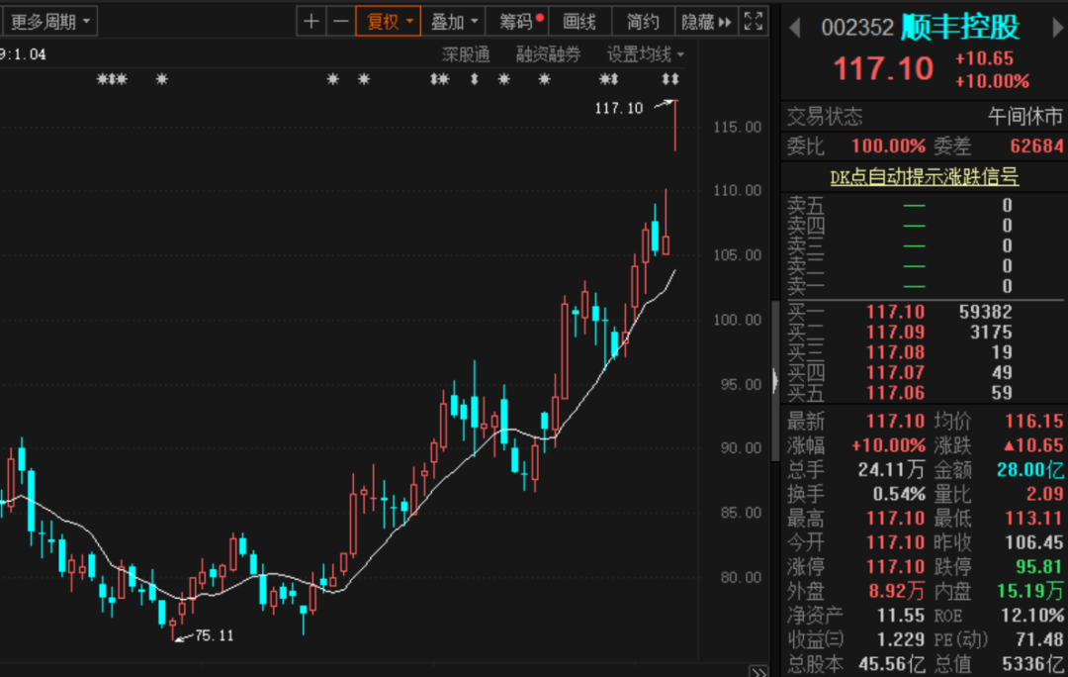Expand 叠加 overlay dropdown
Image resolution: width=1068 pixels, height=677 pixels.
coord(454,22)
